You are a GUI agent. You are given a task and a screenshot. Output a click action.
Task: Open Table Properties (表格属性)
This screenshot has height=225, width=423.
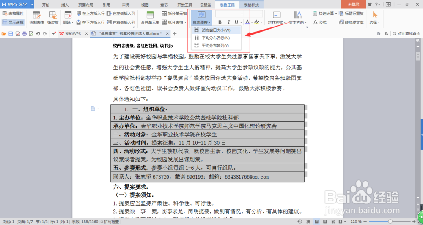point(13,14)
